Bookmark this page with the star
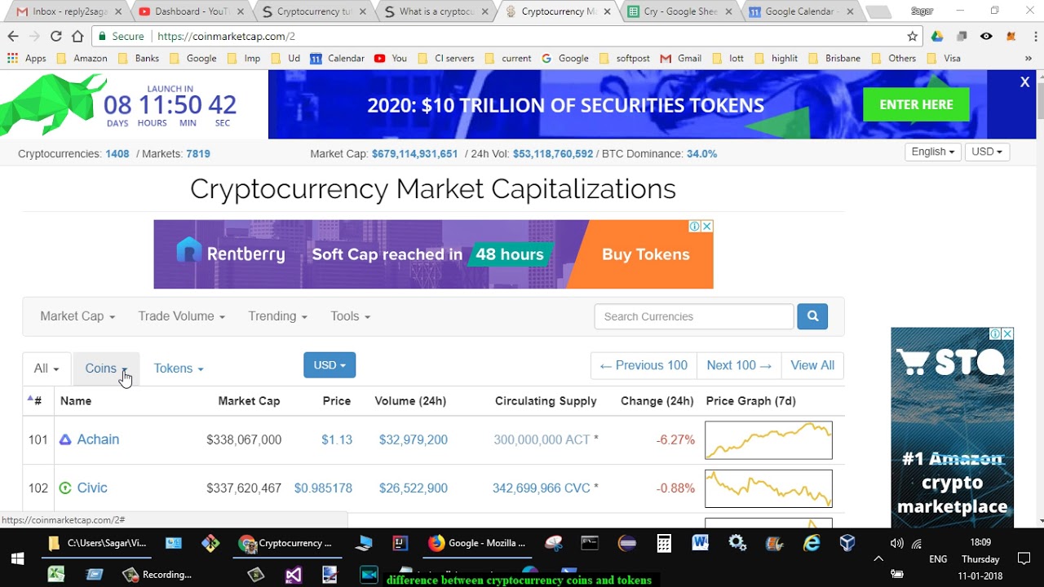1044x587 pixels. (913, 36)
